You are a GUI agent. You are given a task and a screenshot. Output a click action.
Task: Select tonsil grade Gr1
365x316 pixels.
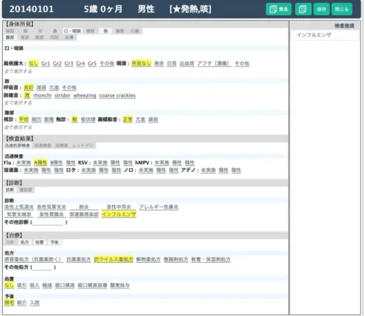point(46,63)
